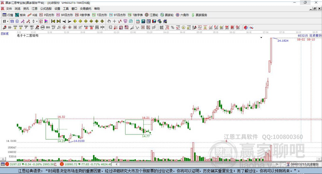Image resolution: width=322 pixels, height=174 pixels.
Task: Click the 08-02 date marker
Action: pos(301,39)
